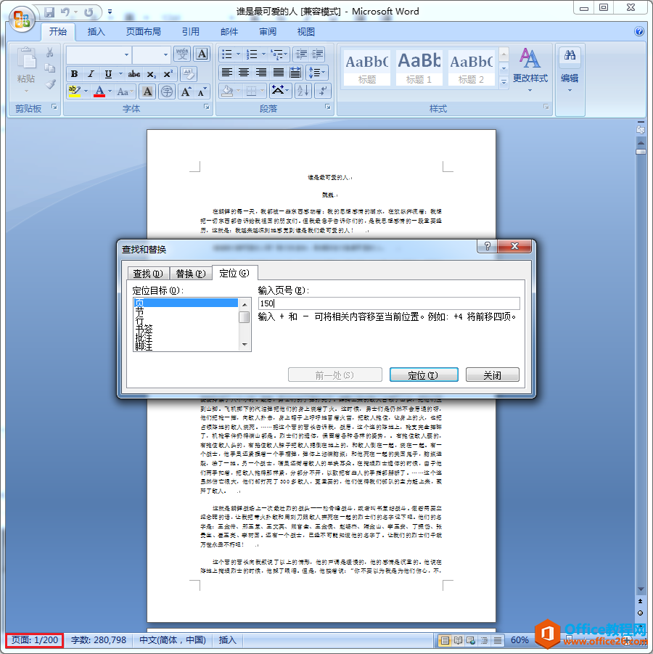
Task: Click the Shrink Font icon
Action: [x=202, y=91]
